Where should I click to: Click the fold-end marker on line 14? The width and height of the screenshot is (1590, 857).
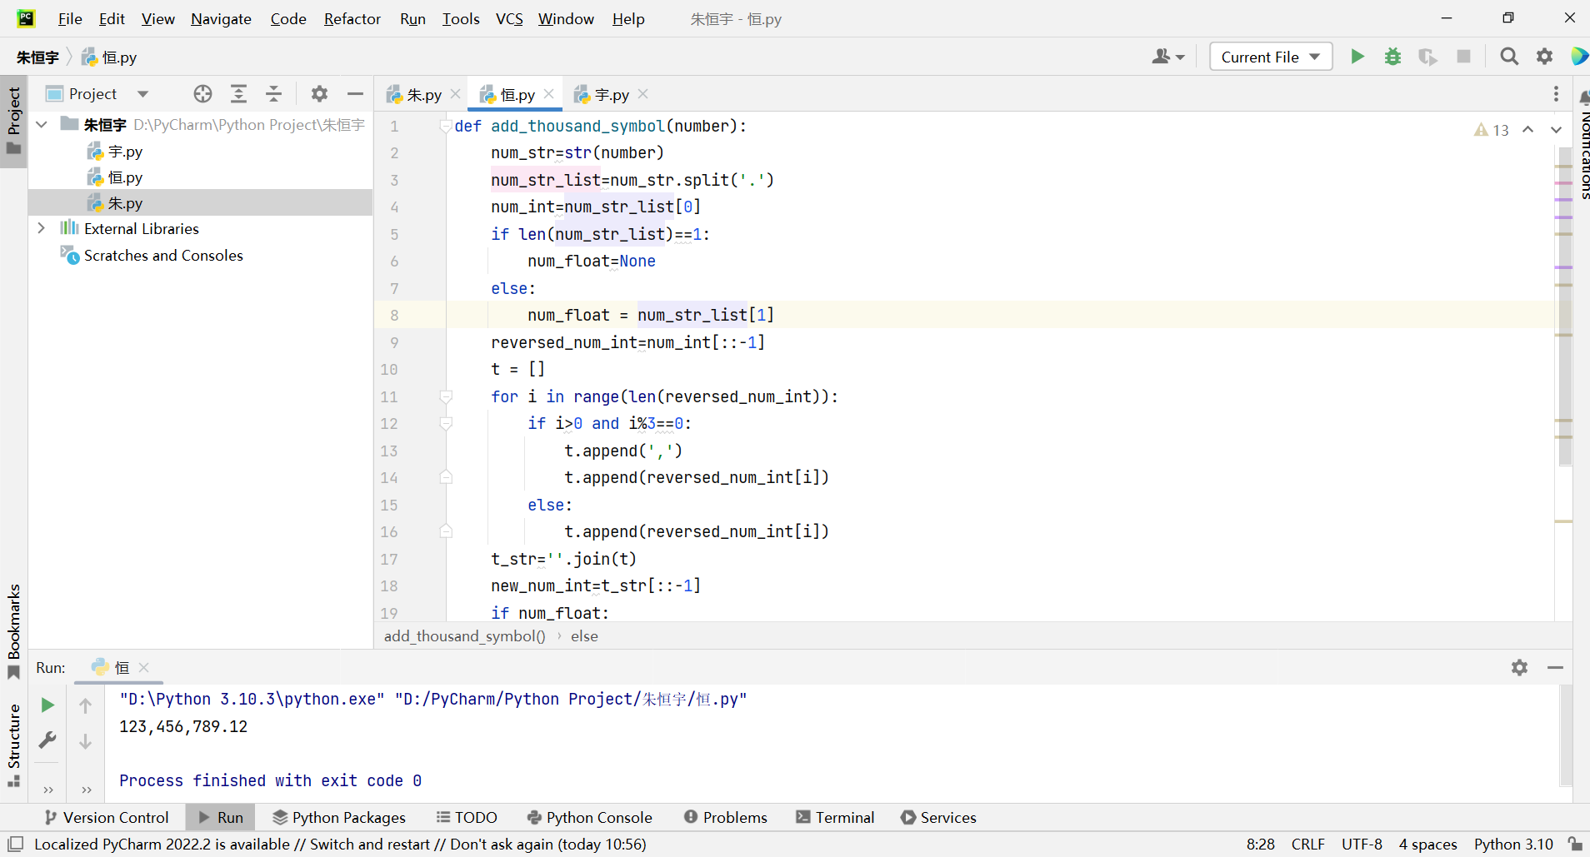[x=446, y=477]
